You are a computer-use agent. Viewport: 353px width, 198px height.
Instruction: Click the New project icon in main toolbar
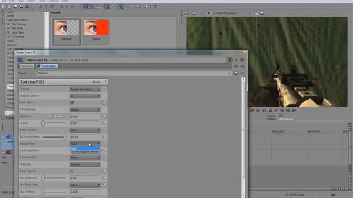point(4,7)
